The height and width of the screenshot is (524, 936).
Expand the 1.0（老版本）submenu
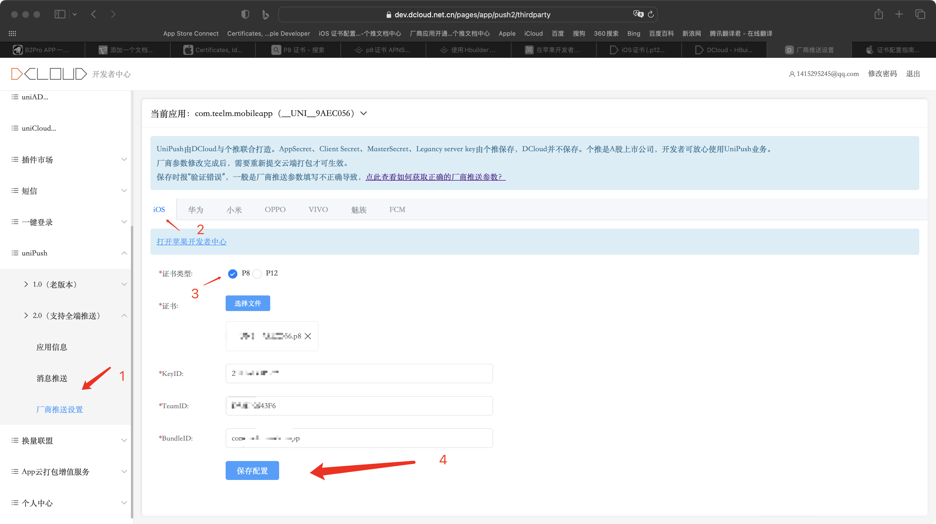point(124,284)
